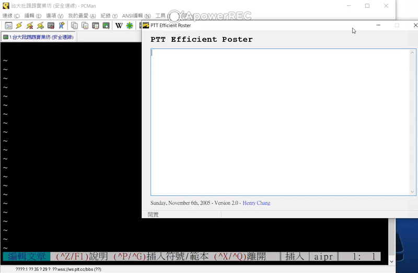Click the PCMan terminal scrollbar down arrow
The image size is (418, 273).
[391, 262]
